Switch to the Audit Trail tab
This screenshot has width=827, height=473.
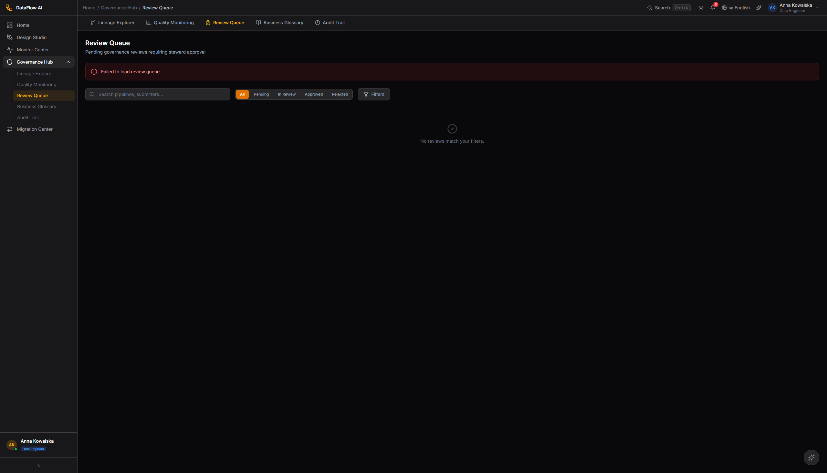click(330, 23)
